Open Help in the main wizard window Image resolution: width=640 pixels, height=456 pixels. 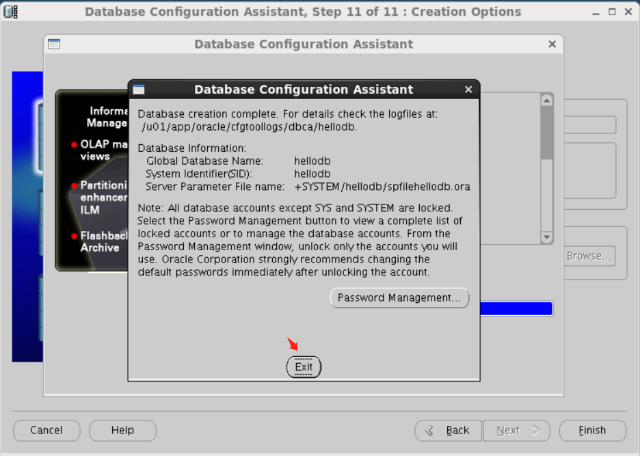(122, 430)
